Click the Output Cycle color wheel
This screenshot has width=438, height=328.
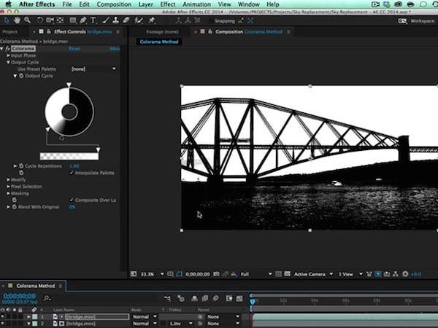pyautogui.click(x=69, y=112)
